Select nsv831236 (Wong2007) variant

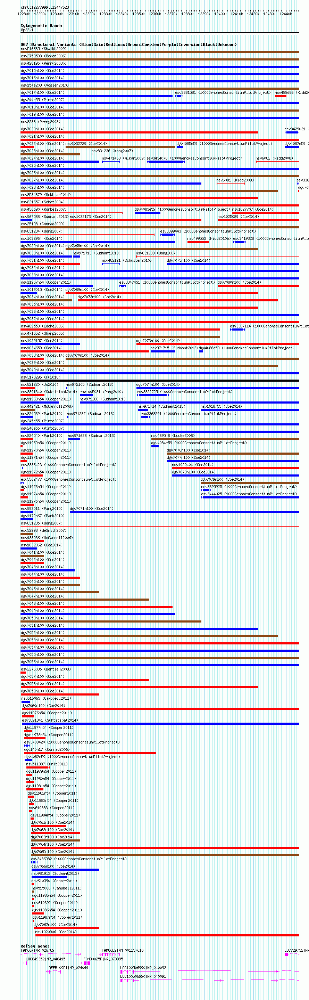(x=112, y=151)
